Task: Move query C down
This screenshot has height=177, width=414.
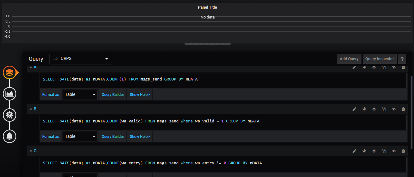Action: [364, 151]
